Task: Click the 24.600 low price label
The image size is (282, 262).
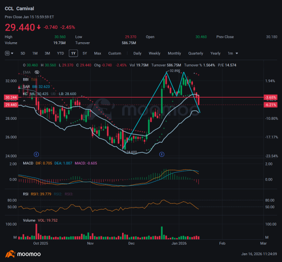Action: pos(131,152)
